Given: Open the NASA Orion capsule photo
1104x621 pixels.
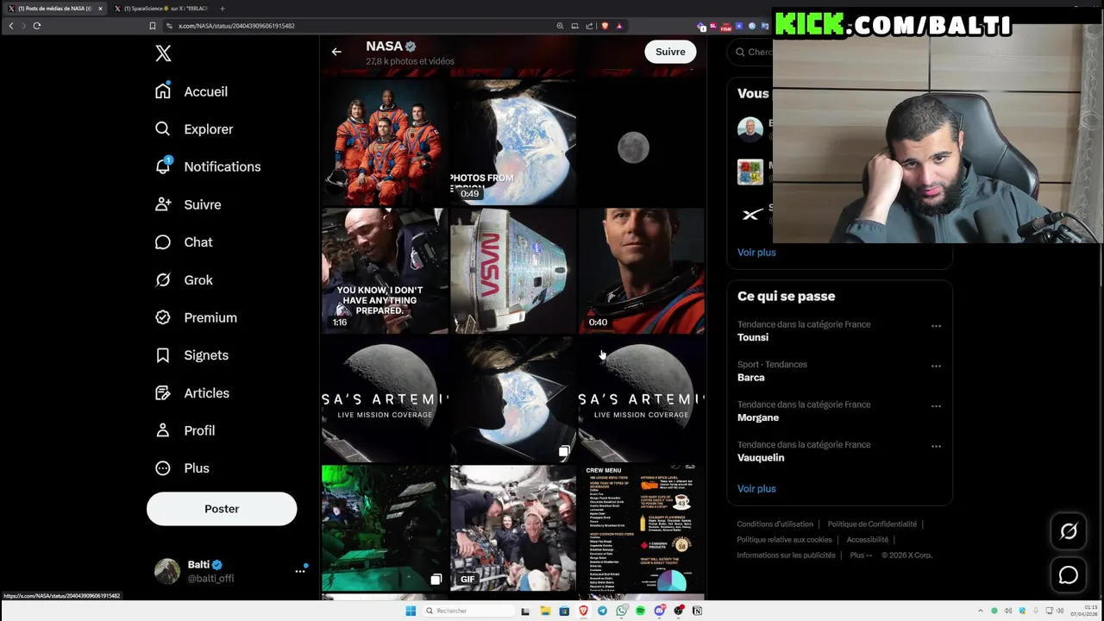Looking at the screenshot, I should (x=513, y=271).
